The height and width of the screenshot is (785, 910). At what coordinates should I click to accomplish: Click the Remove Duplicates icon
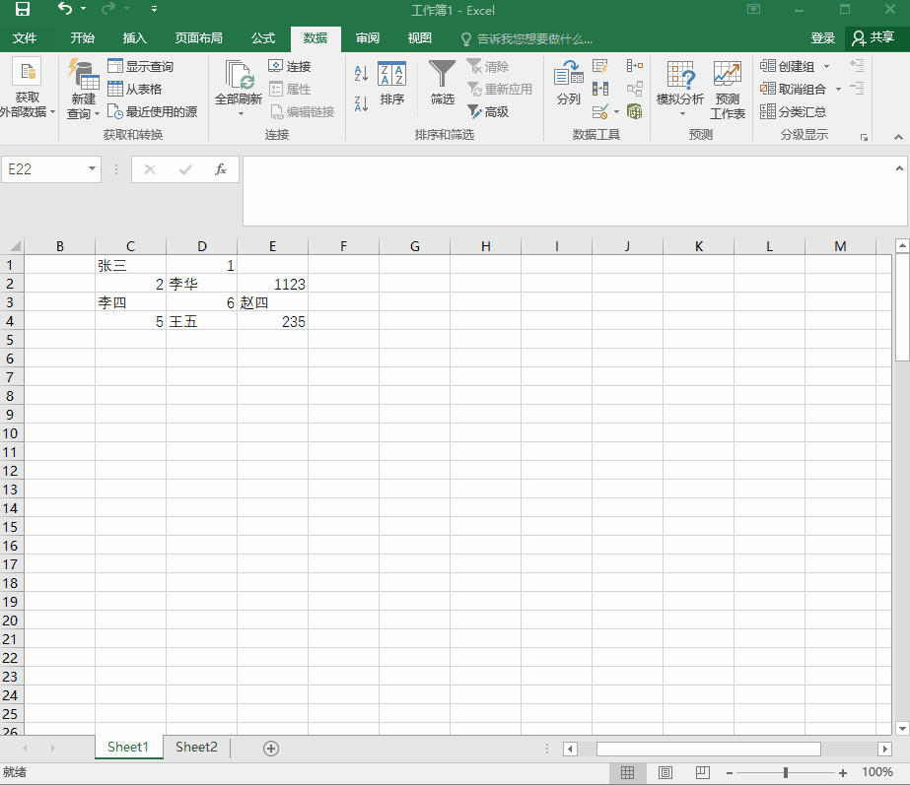coord(600,89)
